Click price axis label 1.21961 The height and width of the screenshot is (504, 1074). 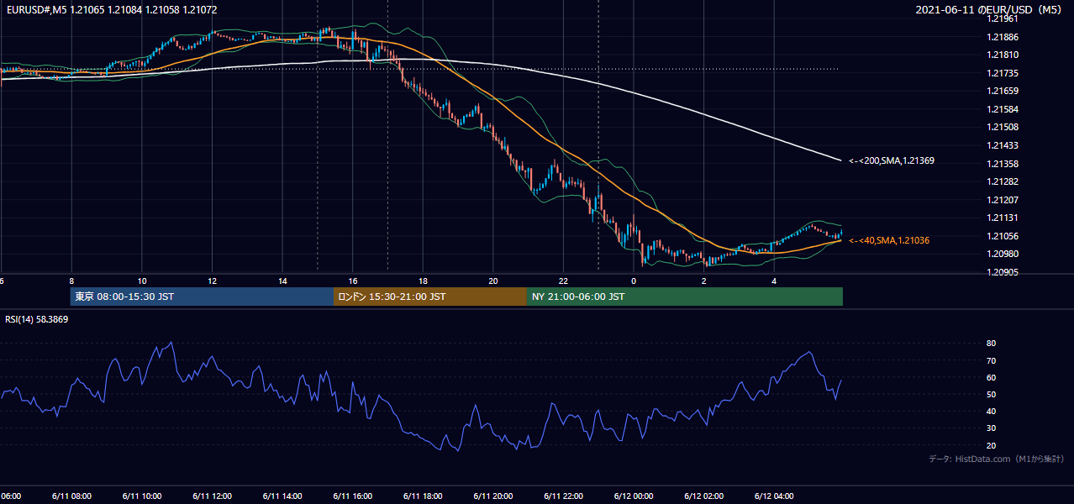tap(1003, 18)
